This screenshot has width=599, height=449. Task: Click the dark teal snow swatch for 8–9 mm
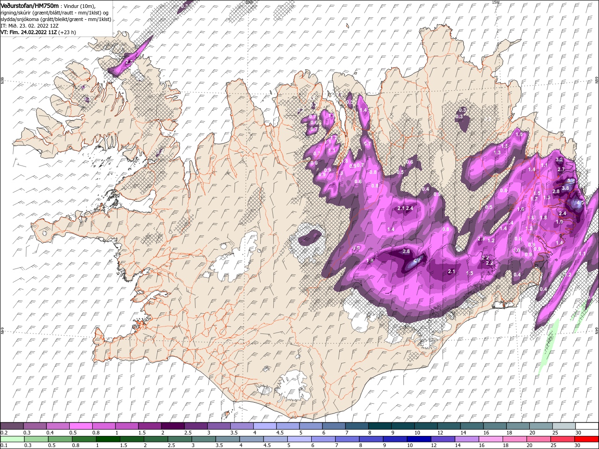(x=380, y=426)
